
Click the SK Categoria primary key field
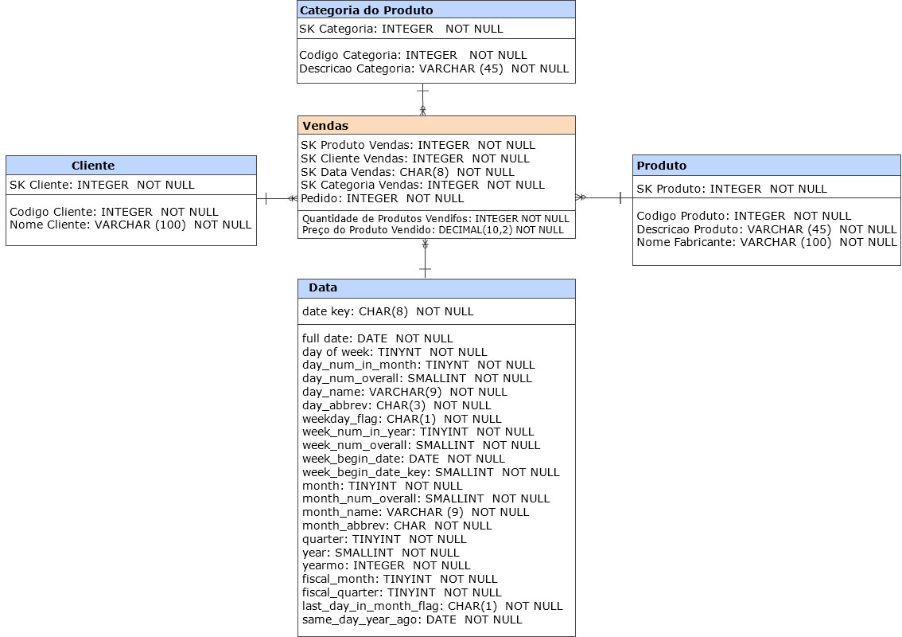401,29
